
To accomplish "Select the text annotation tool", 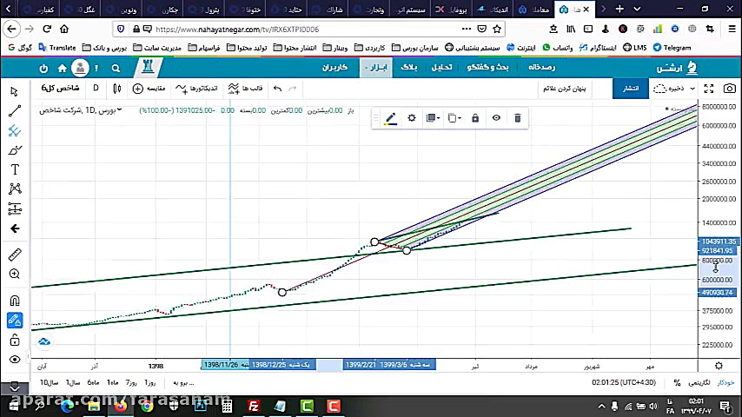I will coord(15,169).
